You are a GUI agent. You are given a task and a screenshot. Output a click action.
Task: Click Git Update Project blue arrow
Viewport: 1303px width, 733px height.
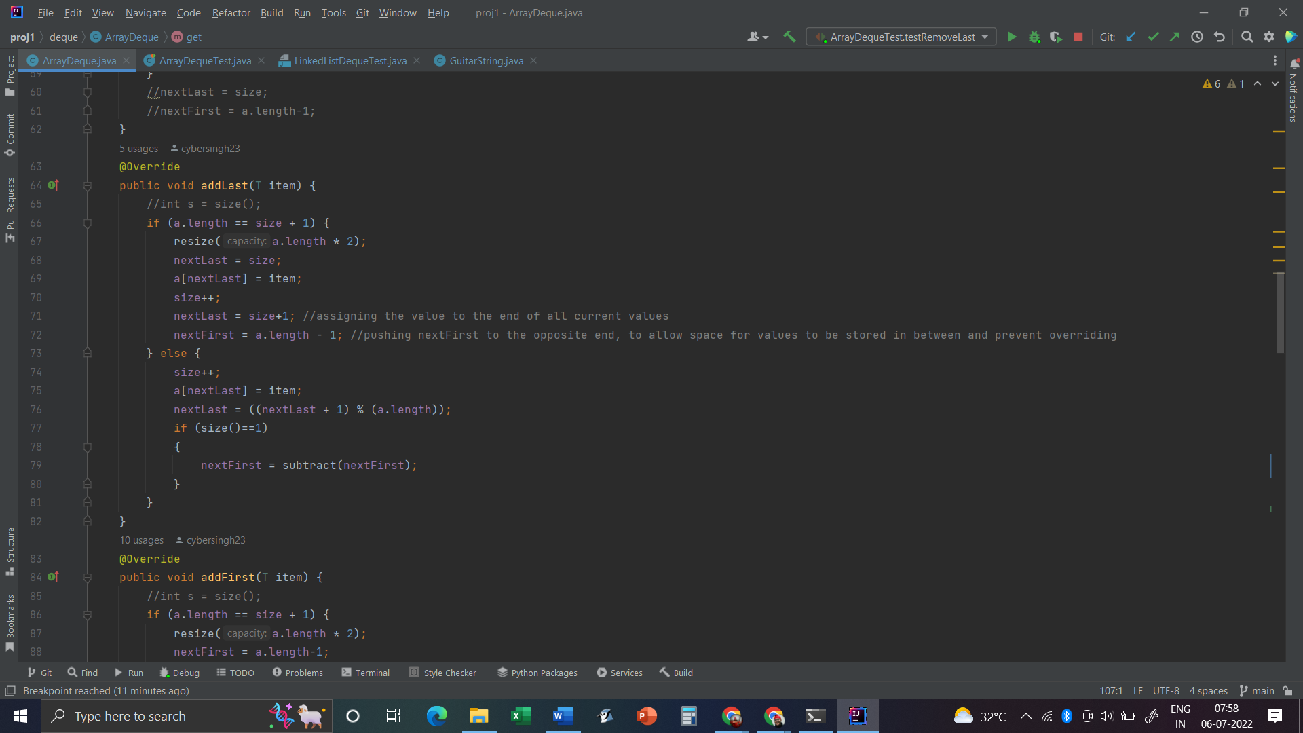click(1131, 37)
